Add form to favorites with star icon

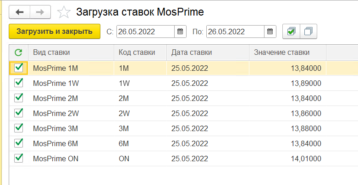pyautogui.click(x=65, y=12)
